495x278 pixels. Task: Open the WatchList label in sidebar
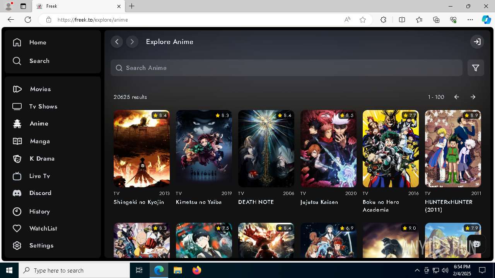[43, 229]
